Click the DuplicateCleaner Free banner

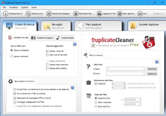tap(121, 42)
